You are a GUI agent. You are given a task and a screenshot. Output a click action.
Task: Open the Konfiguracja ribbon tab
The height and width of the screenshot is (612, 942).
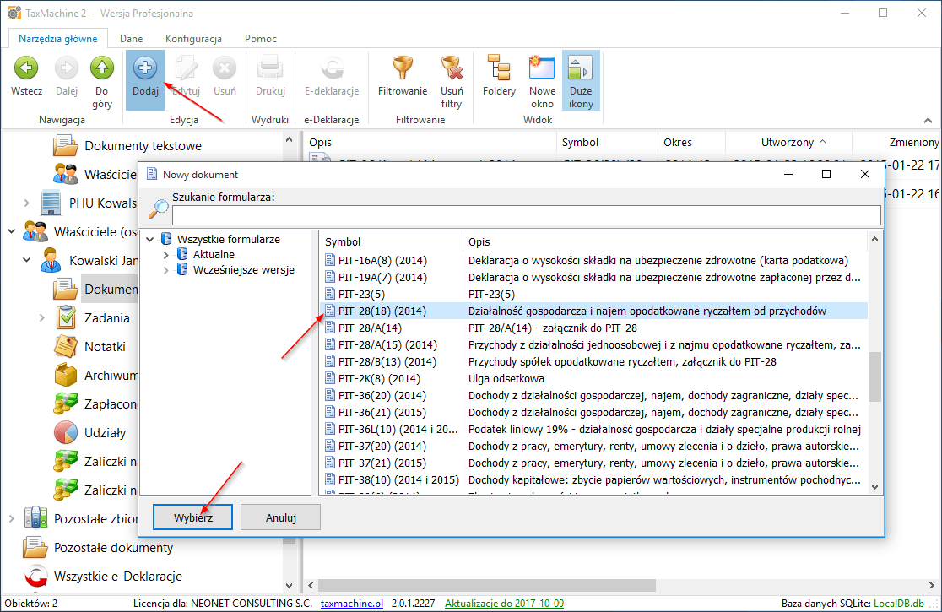pyautogui.click(x=193, y=39)
